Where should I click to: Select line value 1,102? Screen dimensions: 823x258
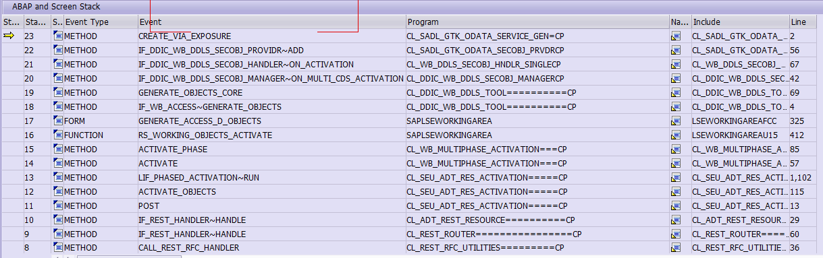tap(801, 178)
